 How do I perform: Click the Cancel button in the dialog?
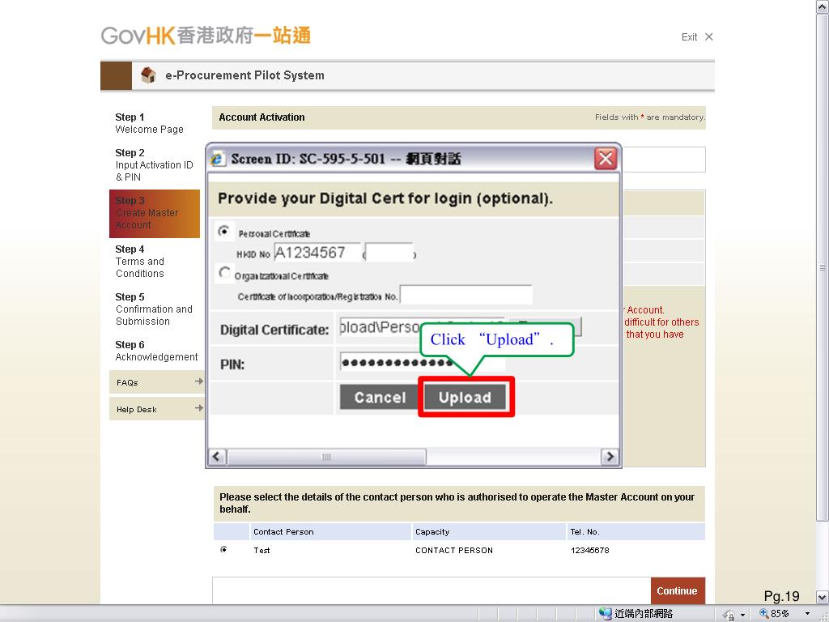pos(380,397)
